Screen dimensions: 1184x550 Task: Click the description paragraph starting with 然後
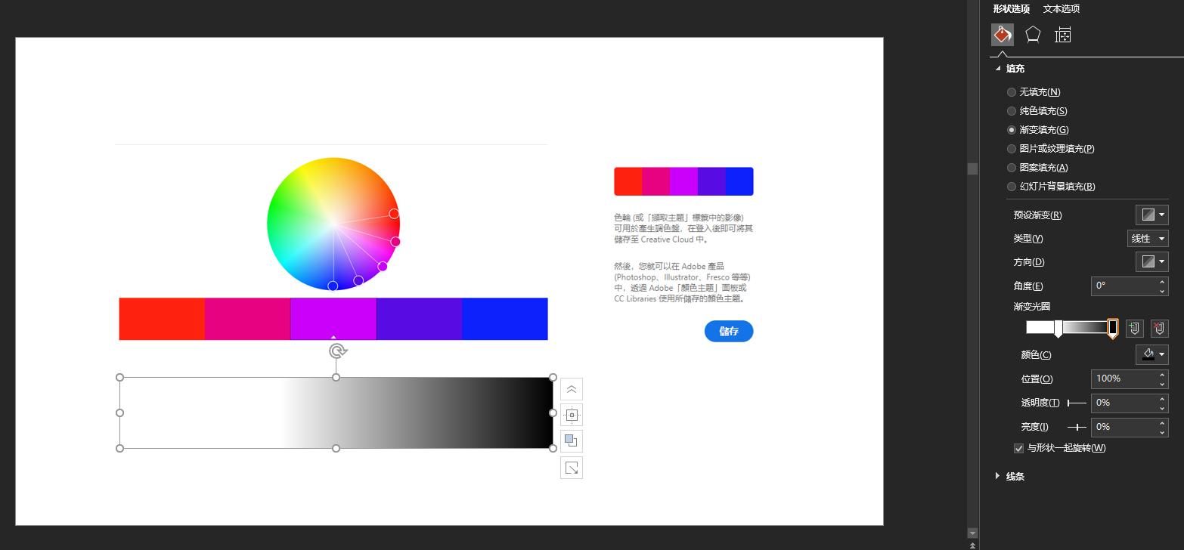tap(683, 283)
